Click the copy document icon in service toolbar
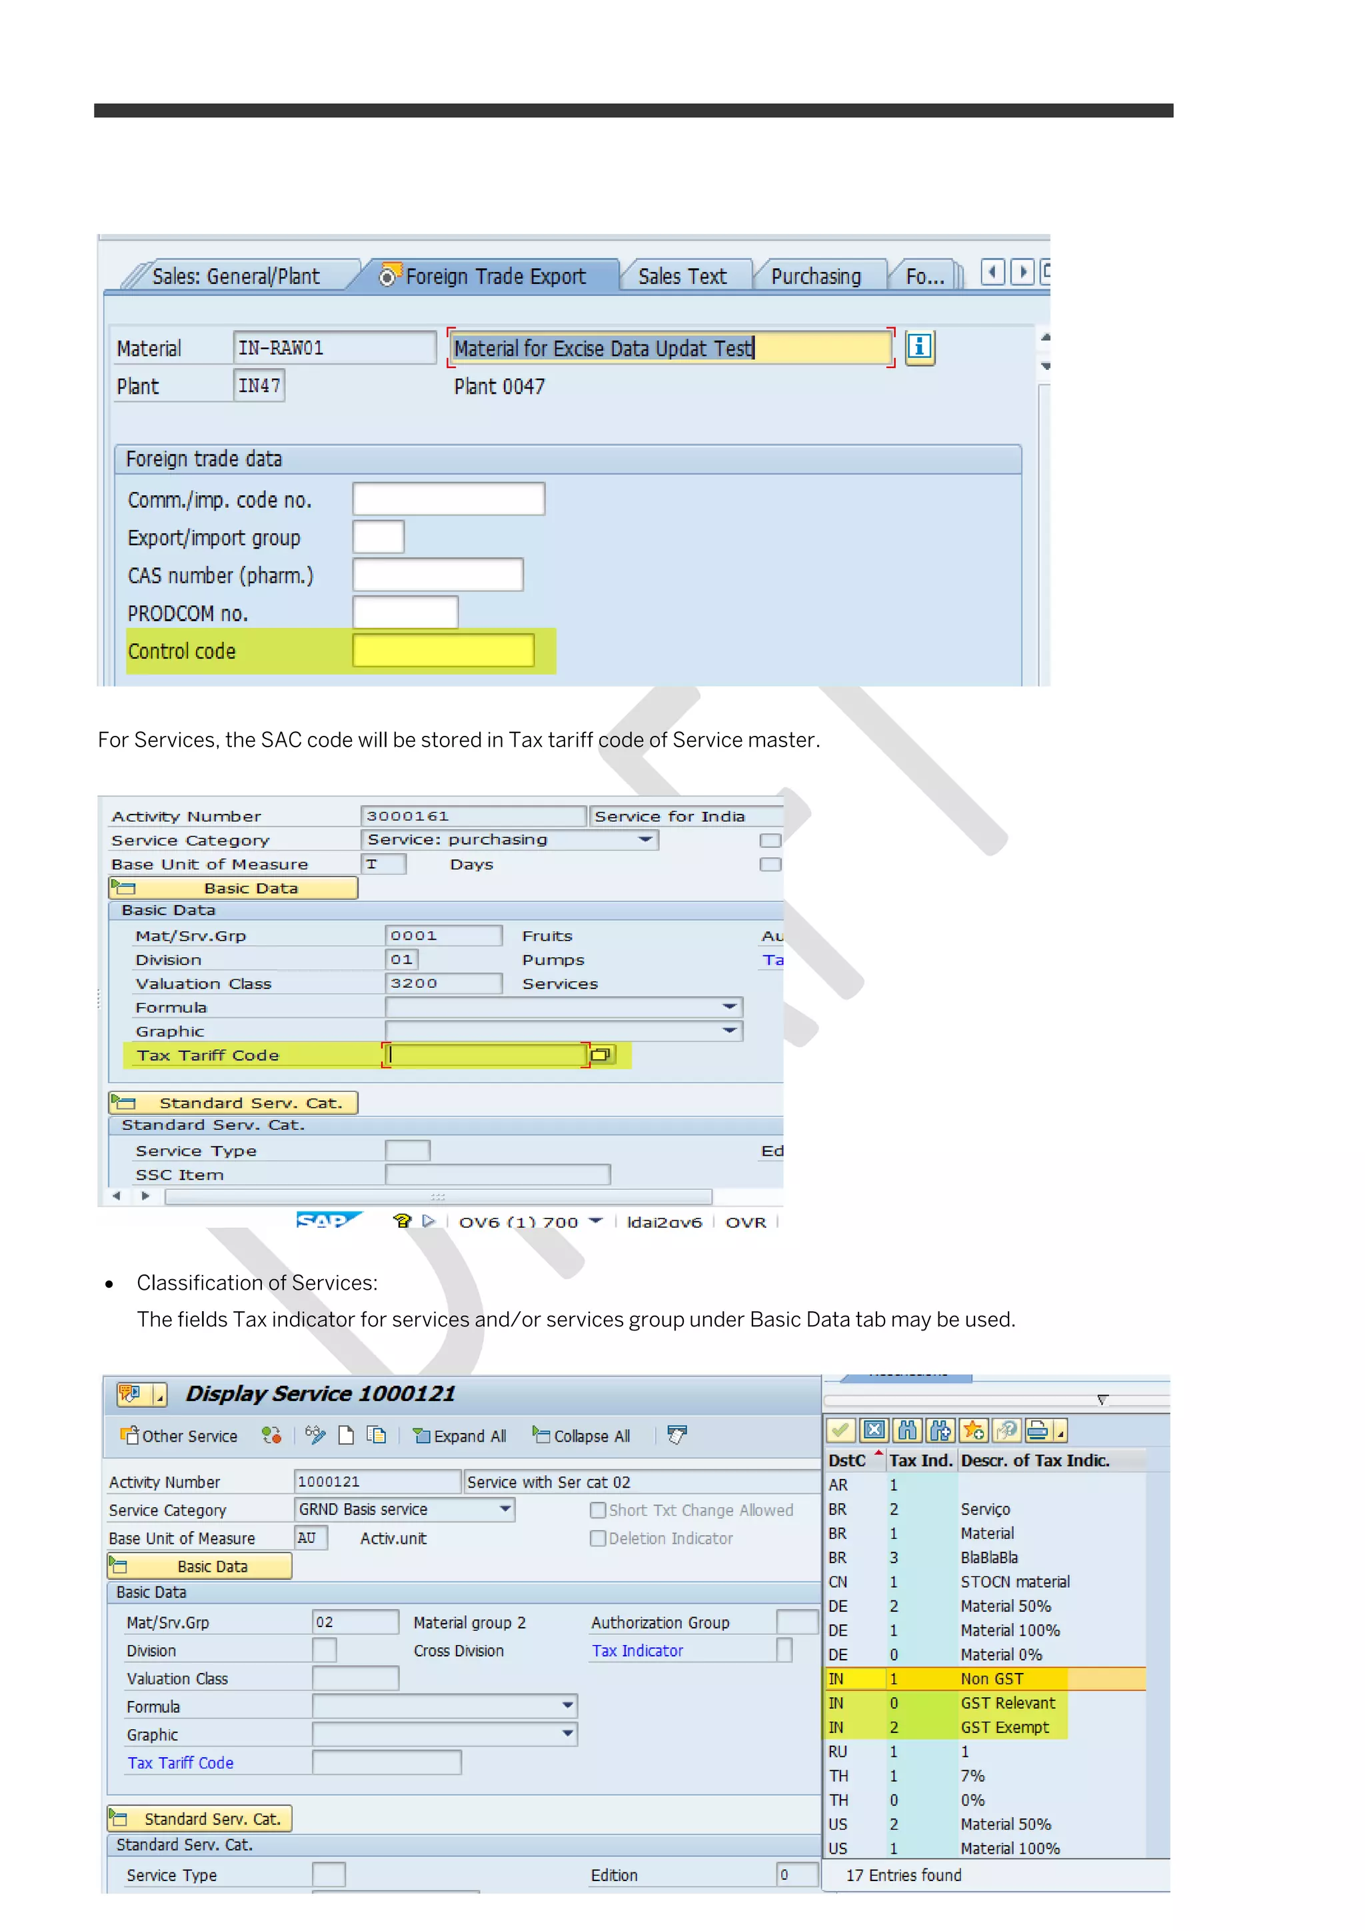This screenshot has width=1365, height=1931. point(376,1435)
